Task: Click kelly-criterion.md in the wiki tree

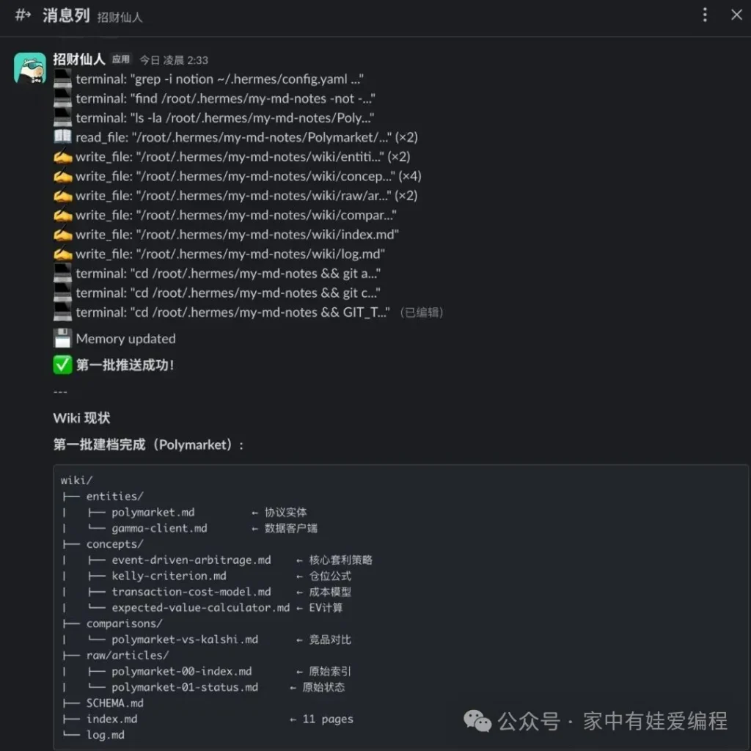Action: pyautogui.click(x=169, y=576)
